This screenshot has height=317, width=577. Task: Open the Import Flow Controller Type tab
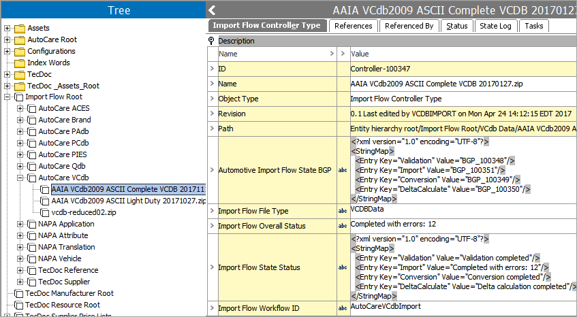click(x=267, y=26)
